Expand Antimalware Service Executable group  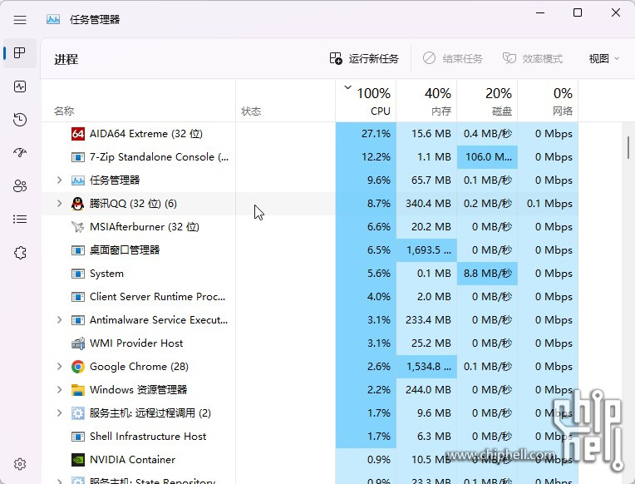pyautogui.click(x=59, y=320)
